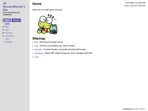Follow the Favorites link in Sitemap
148x111 pixels.
(38, 49)
